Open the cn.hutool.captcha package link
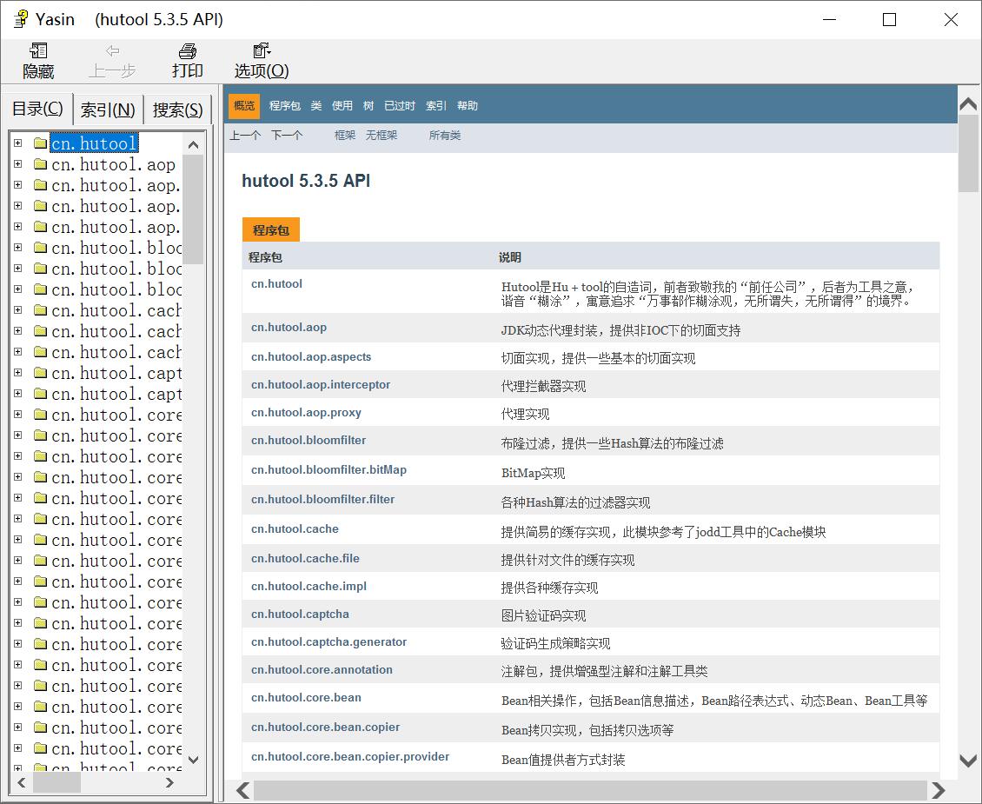This screenshot has height=804, width=982. click(x=300, y=615)
